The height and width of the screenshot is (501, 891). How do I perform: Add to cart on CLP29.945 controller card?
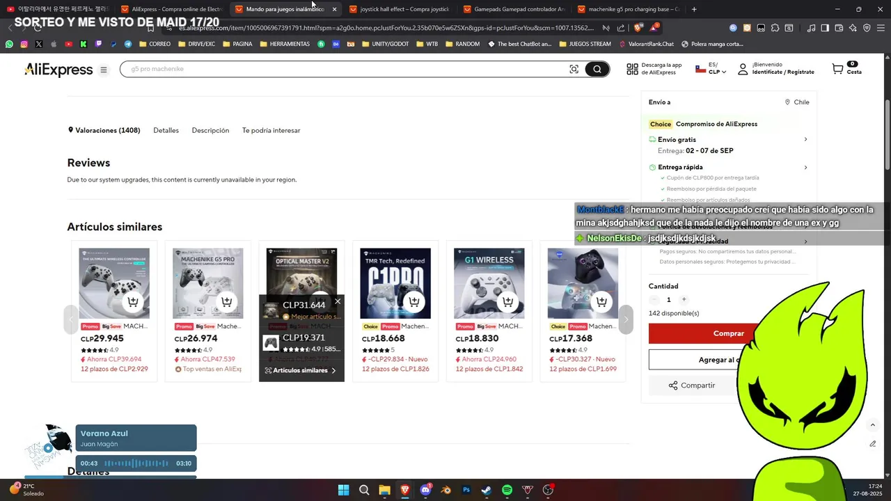(x=133, y=301)
